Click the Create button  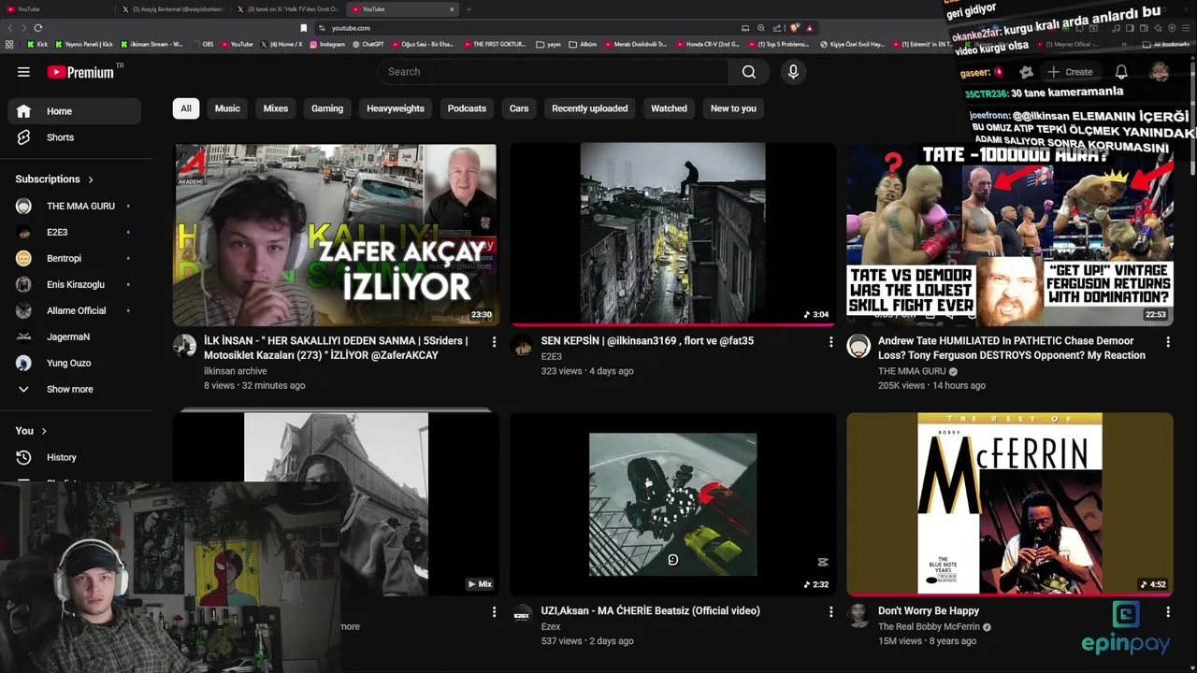(x=1070, y=72)
